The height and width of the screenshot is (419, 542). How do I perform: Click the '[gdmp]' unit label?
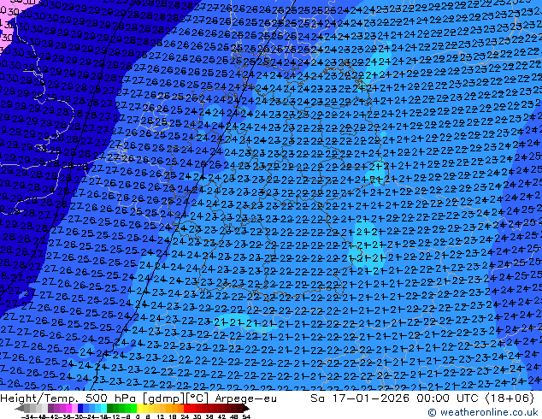click(166, 398)
